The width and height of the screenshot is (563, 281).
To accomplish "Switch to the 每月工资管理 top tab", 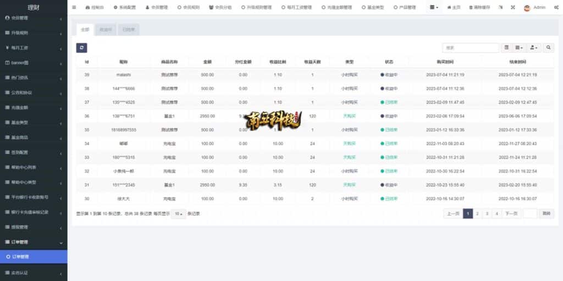I will click(x=296, y=7).
